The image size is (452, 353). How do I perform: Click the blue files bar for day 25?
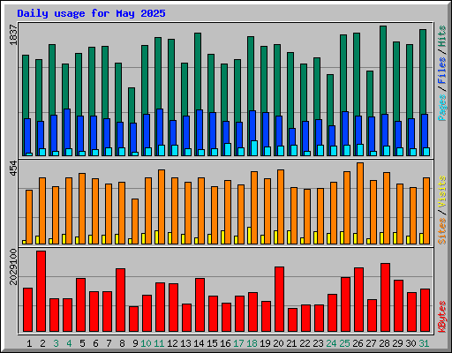345,128
